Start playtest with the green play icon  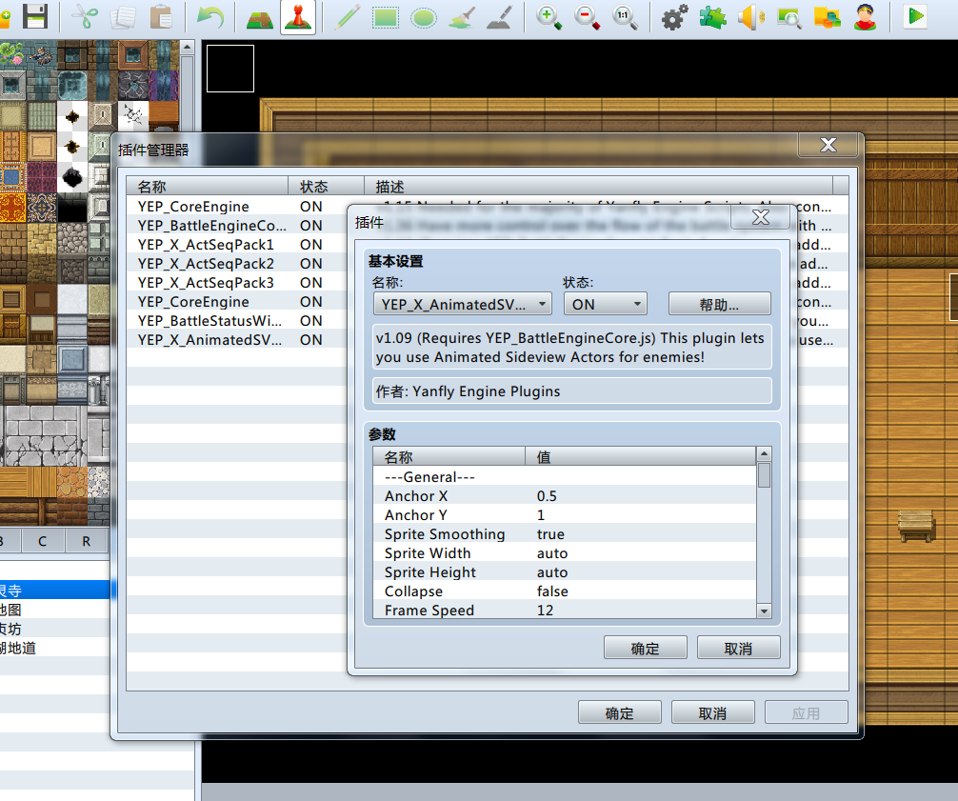914,16
